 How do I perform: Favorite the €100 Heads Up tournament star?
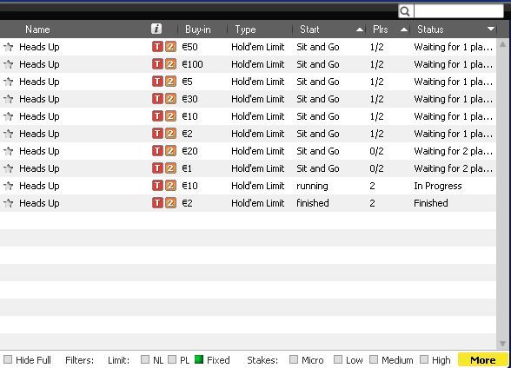[x=8, y=64]
